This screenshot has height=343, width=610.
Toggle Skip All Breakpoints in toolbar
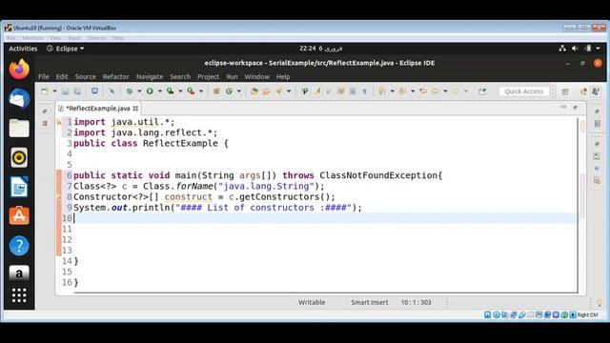click(x=112, y=91)
